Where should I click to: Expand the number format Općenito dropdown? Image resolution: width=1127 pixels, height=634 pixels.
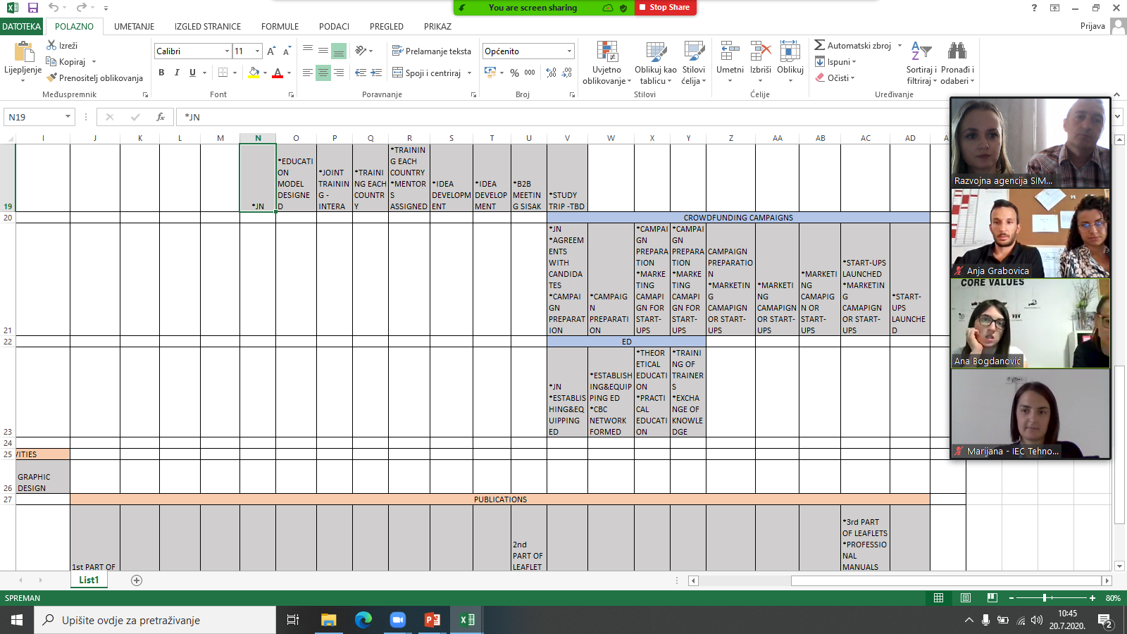tap(569, 51)
